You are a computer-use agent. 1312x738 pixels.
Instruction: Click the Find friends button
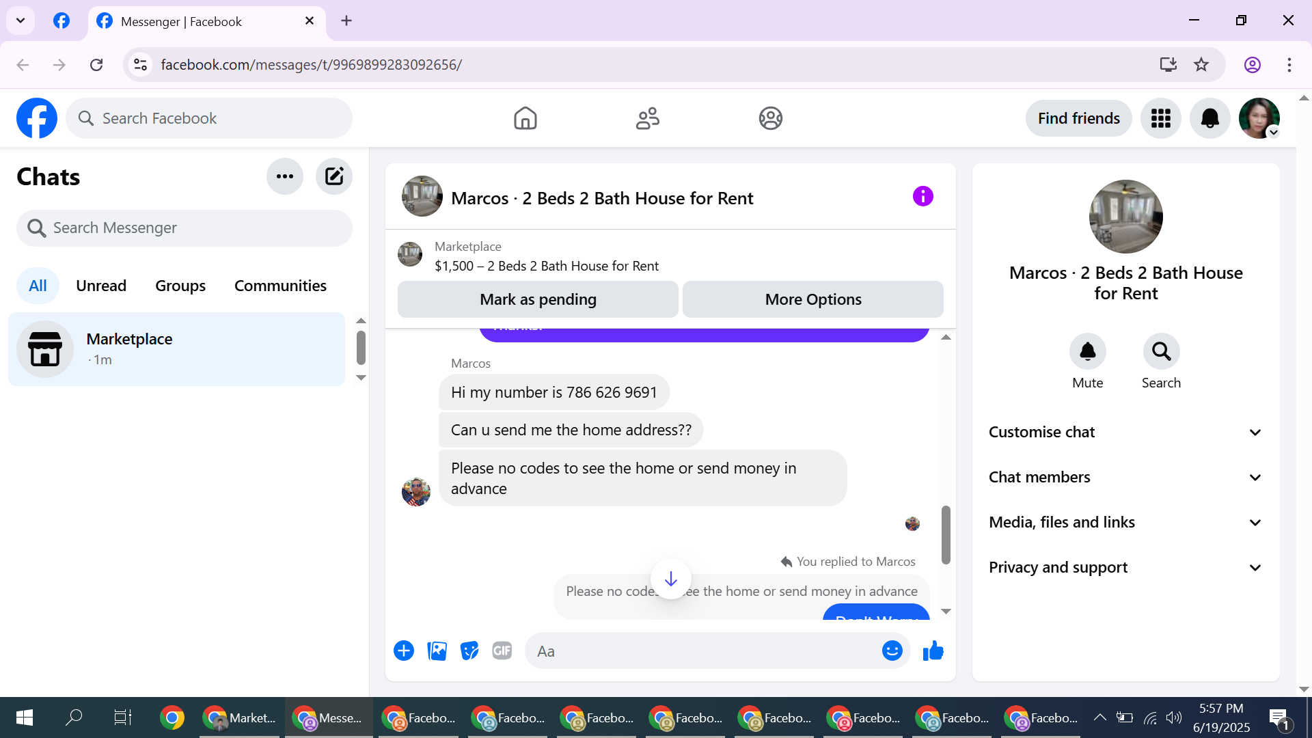tap(1079, 118)
